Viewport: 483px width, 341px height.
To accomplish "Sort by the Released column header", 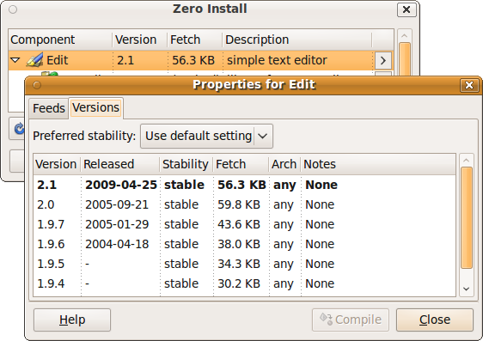I will [x=120, y=164].
